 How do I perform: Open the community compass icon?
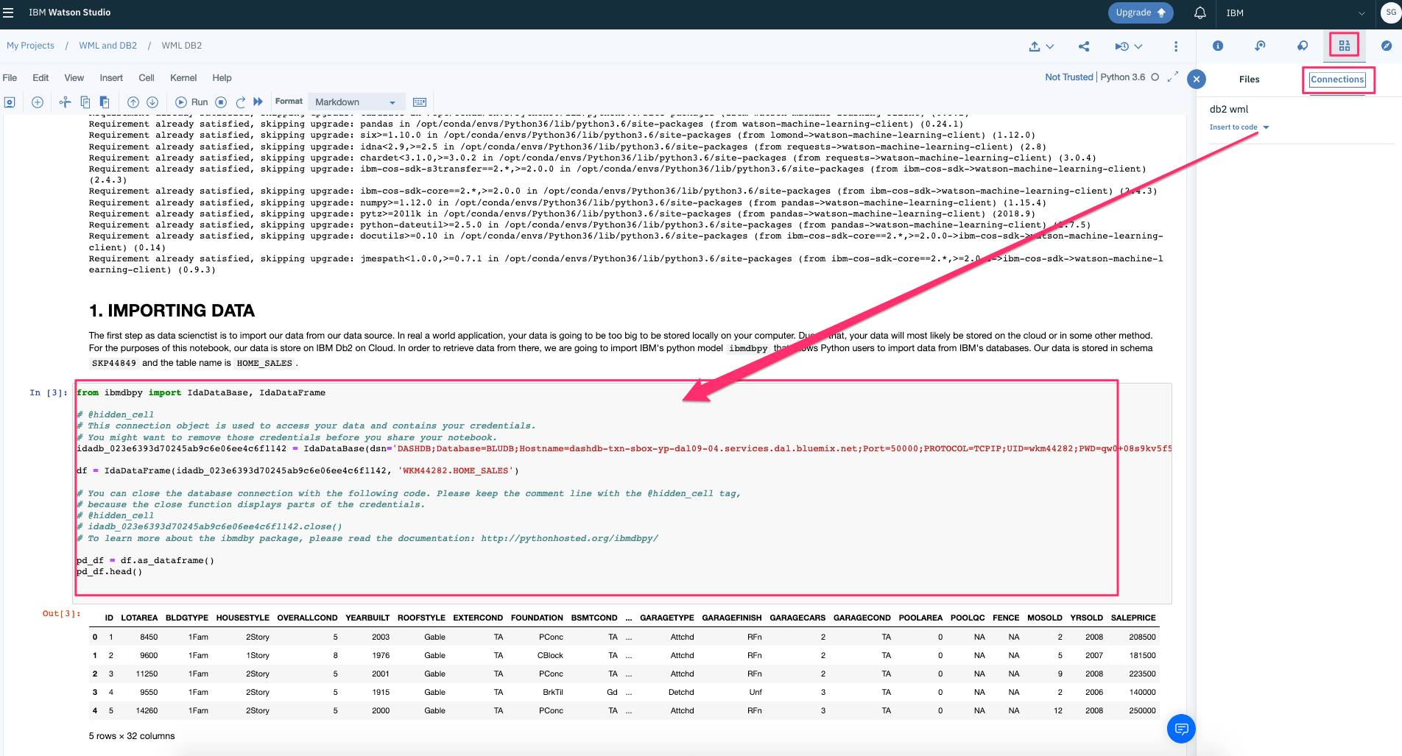[1387, 46]
